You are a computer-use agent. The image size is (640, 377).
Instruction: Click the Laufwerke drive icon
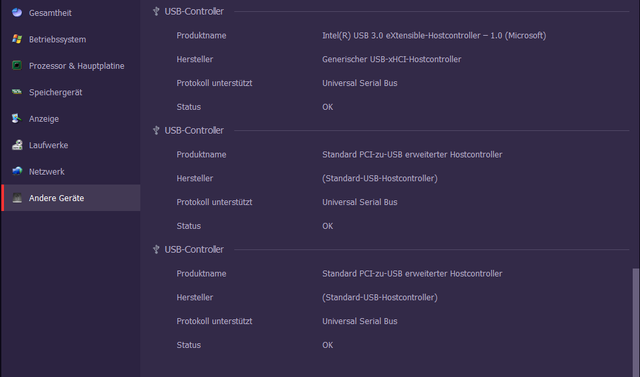pos(17,145)
